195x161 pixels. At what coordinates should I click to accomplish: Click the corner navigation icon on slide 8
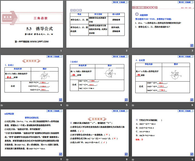126,154
